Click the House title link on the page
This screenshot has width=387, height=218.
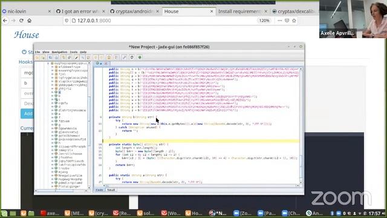27,35
